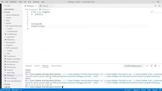
Task: Open Loops.py in the explorer tree
Action: click(10, 70)
